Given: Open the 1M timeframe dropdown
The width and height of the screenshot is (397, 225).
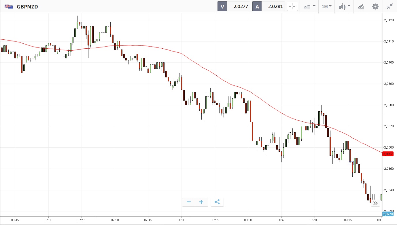Looking at the screenshot, I should (x=326, y=6).
